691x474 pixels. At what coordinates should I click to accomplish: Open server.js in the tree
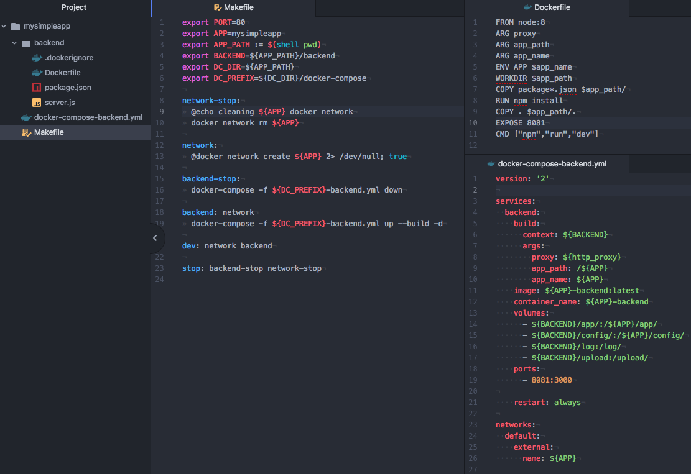pyautogui.click(x=60, y=103)
